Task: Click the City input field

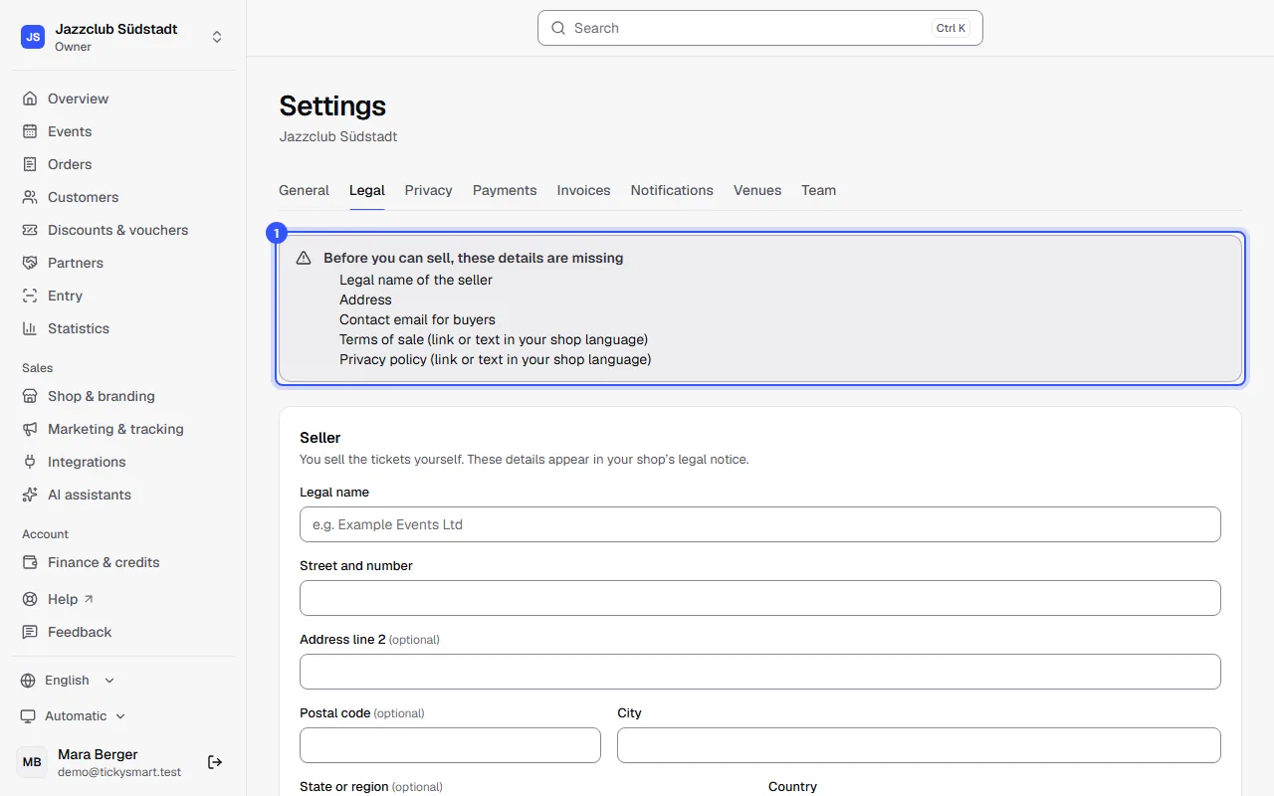Action: [919, 745]
